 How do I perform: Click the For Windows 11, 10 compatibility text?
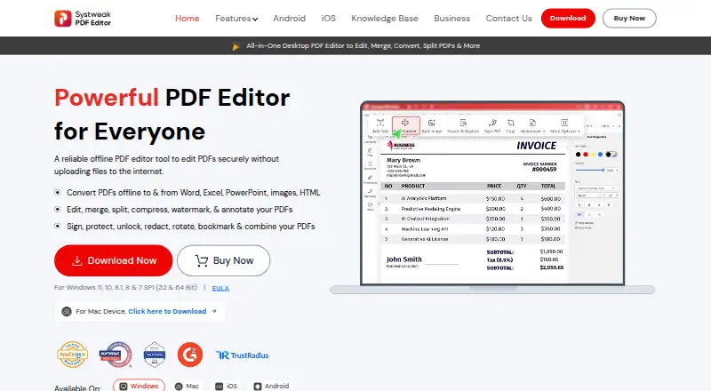tap(125, 288)
